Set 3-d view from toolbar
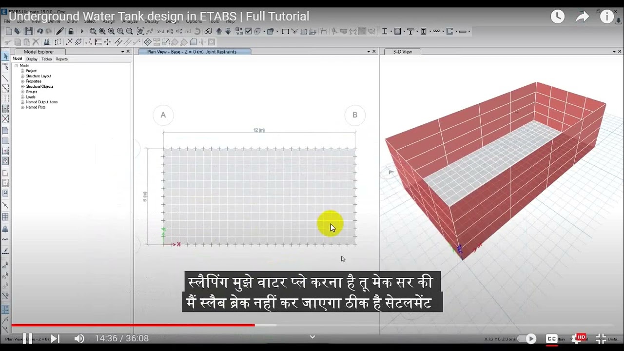Screen dimensions: 624x351 point(160,31)
